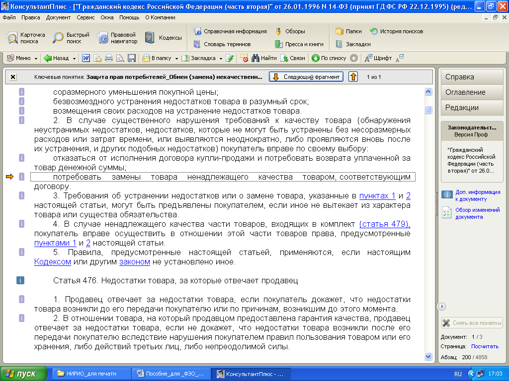Go back with Назад button
Viewport: 509px width, 381px height.
pyautogui.click(x=57, y=58)
